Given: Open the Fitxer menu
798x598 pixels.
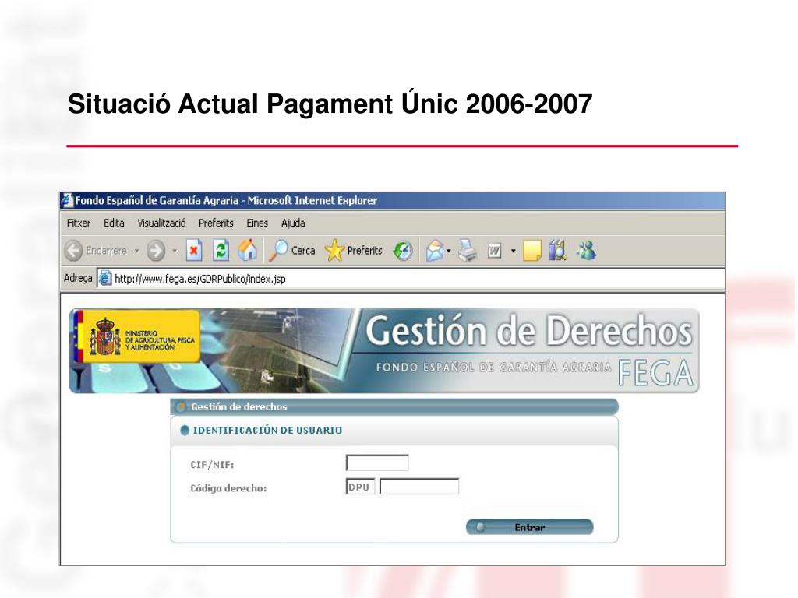Looking at the screenshot, I should click(79, 223).
